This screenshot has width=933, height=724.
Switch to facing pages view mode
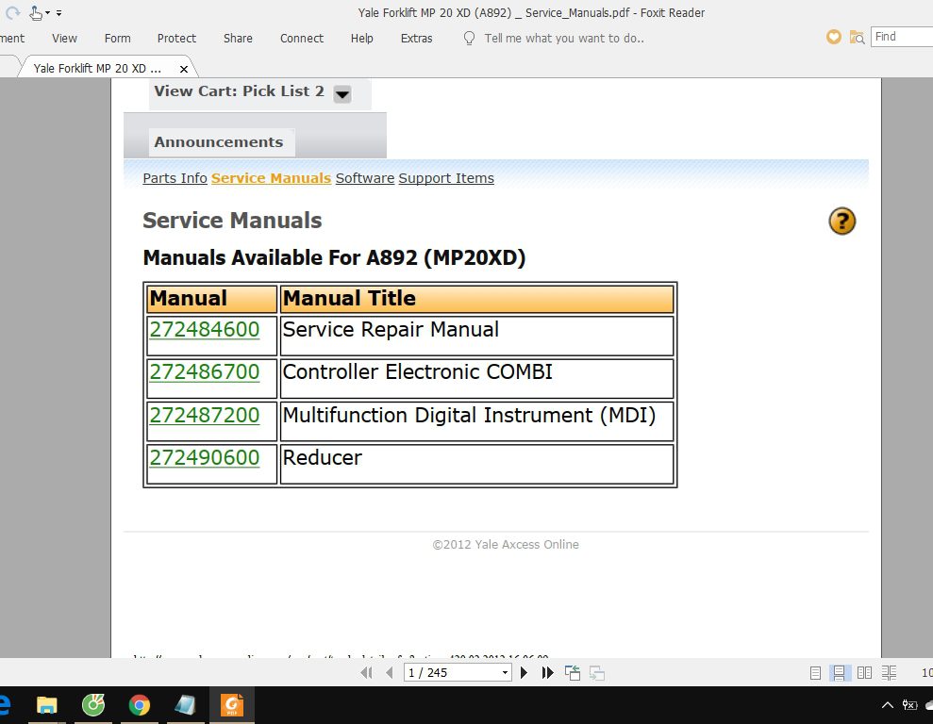pos(864,672)
